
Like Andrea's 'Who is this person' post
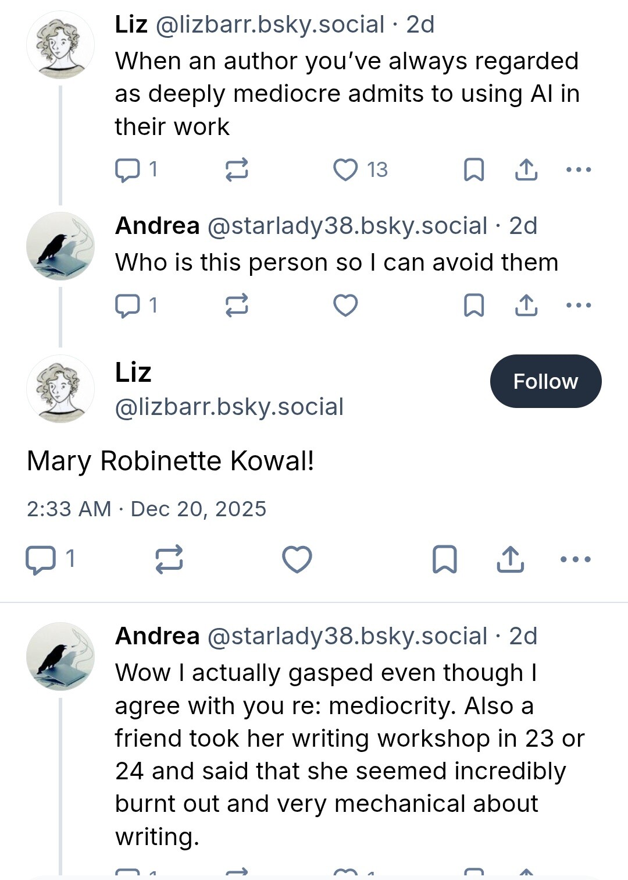point(345,306)
